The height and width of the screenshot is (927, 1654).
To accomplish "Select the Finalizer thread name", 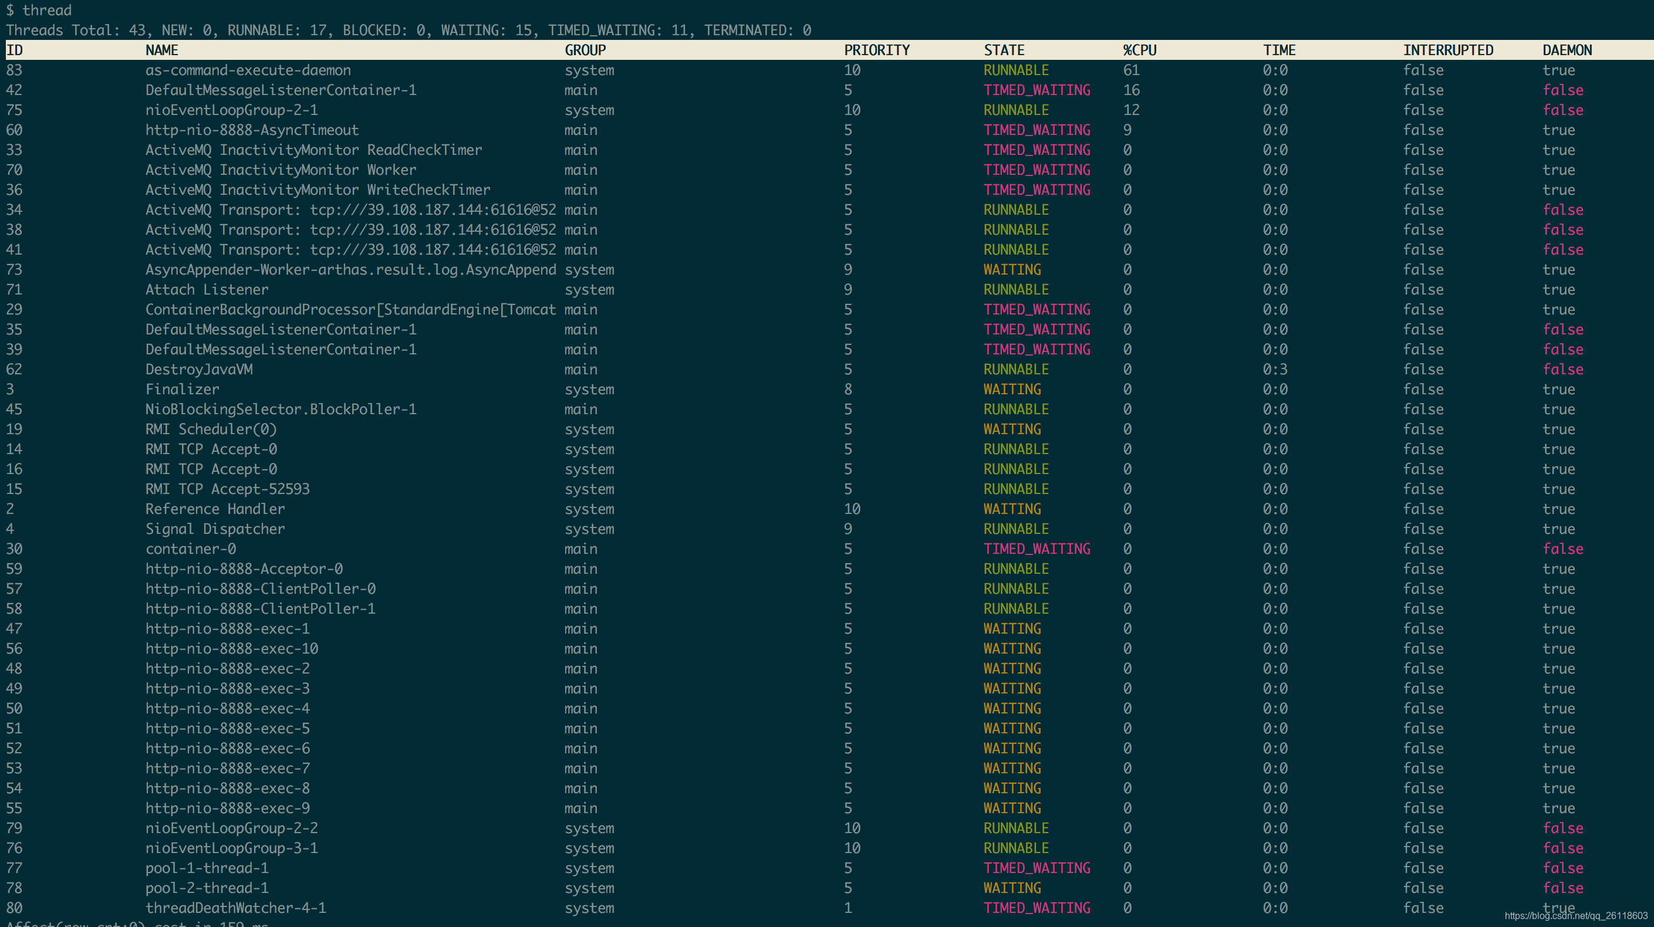I will (x=182, y=389).
